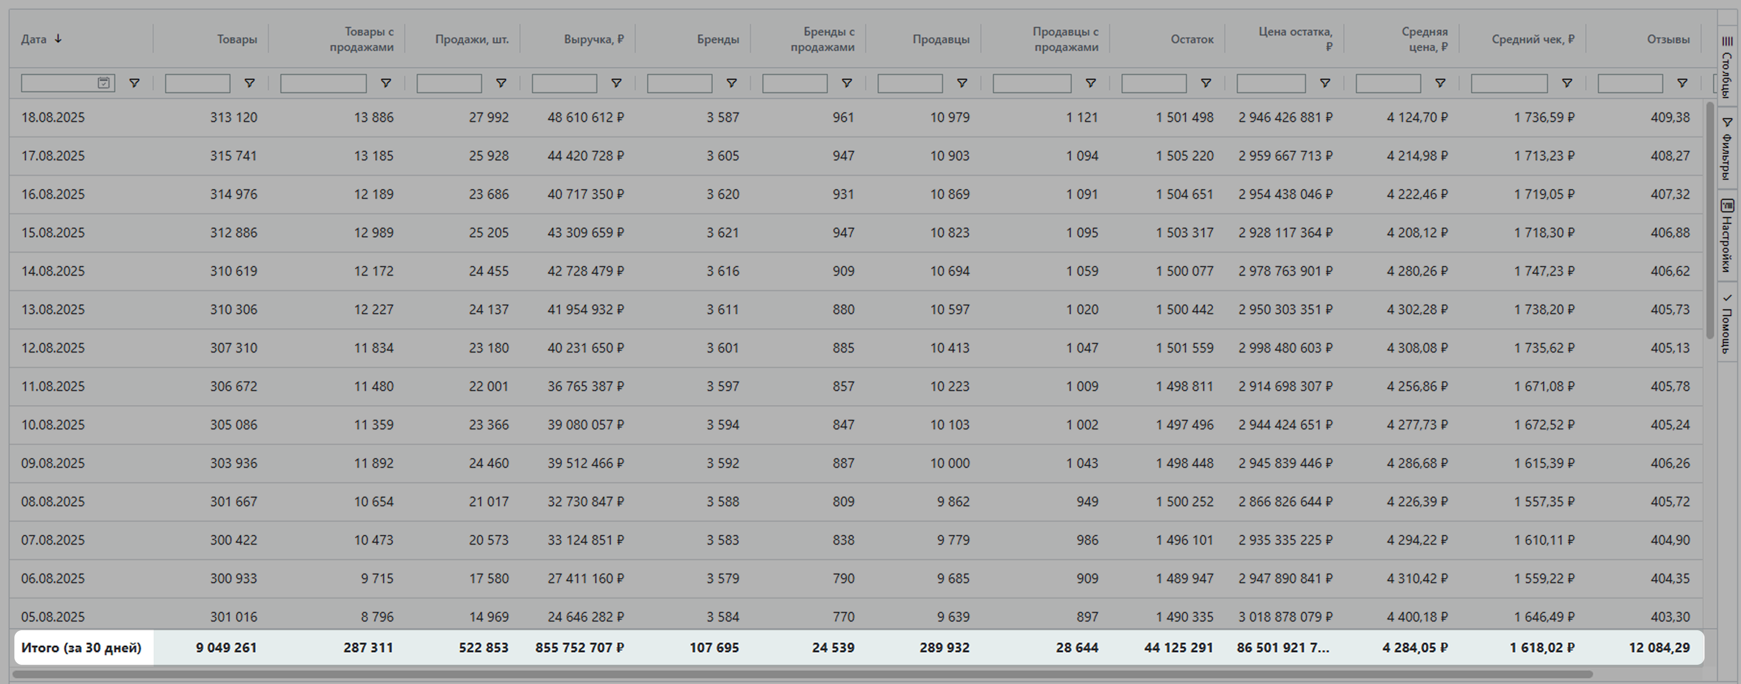Open filter options for Выручка column

pyautogui.click(x=616, y=83)
